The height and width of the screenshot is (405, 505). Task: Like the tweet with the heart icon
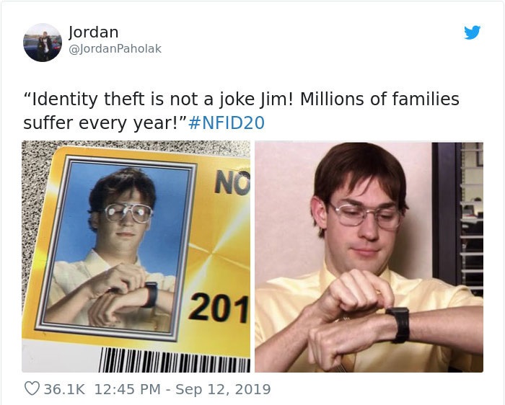pyautogui.click(x=32, y=388)
